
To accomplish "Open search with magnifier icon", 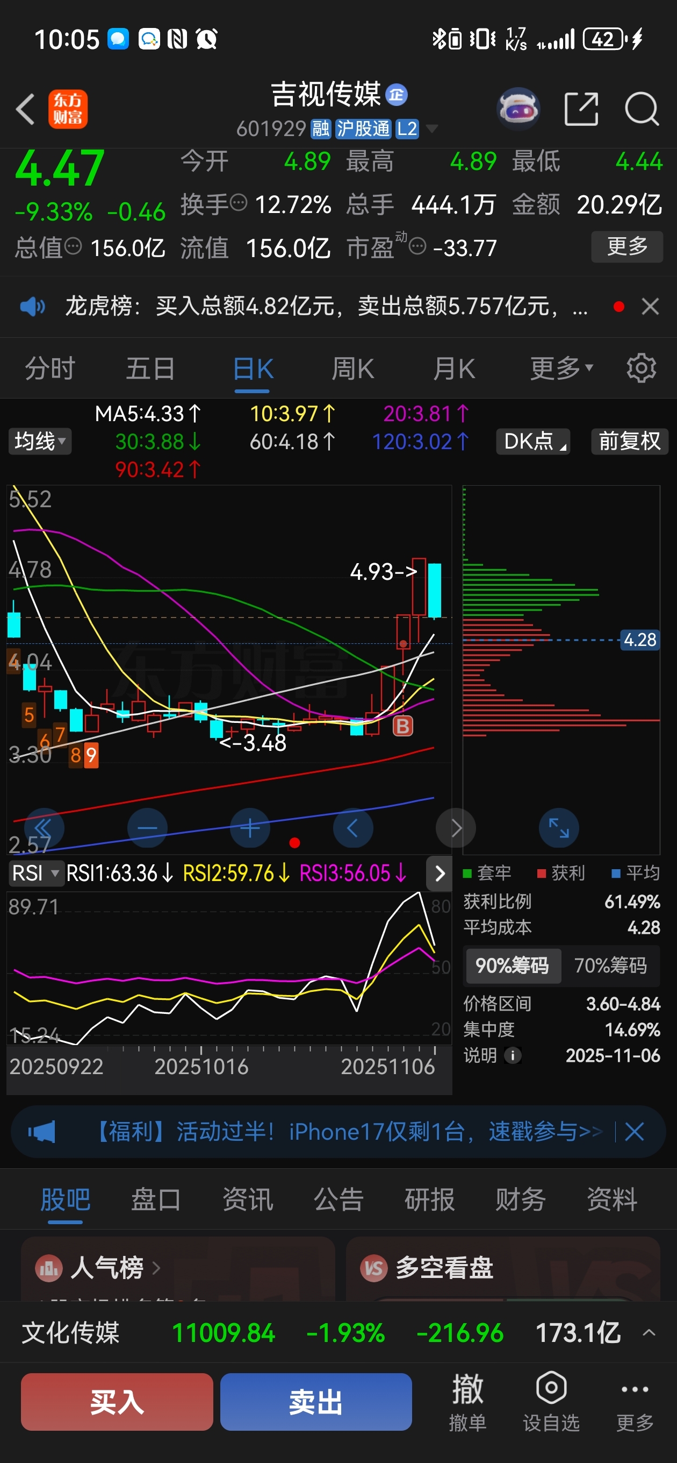I will (642, 109).
